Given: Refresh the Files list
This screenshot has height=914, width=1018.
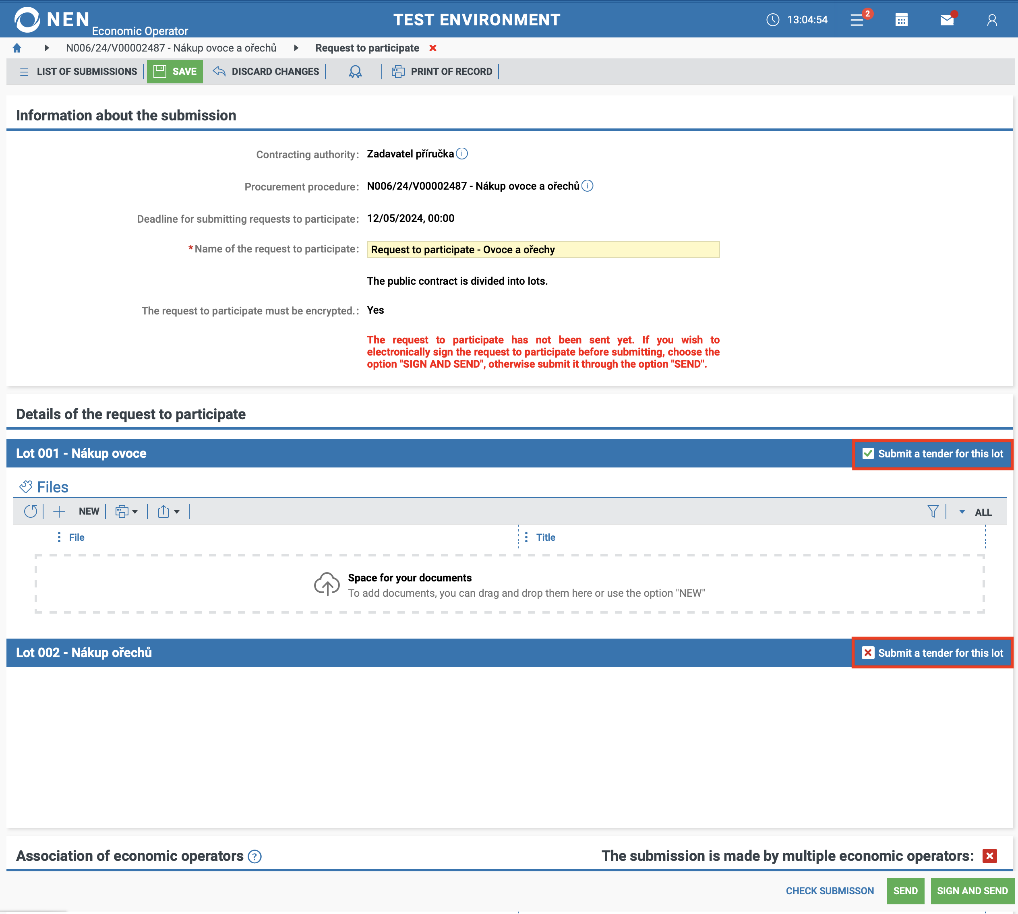Looking at the screenshot, I should pyautogui.click(x=31, y=512).
